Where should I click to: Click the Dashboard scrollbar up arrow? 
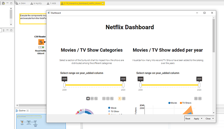[214, 18]
